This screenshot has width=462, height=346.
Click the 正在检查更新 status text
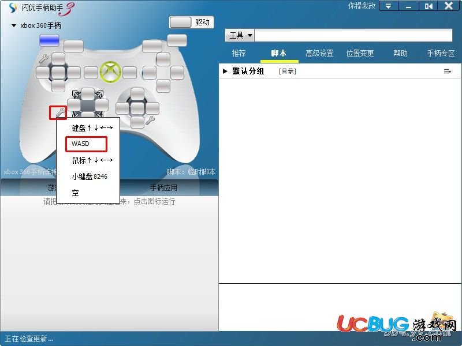29,339
